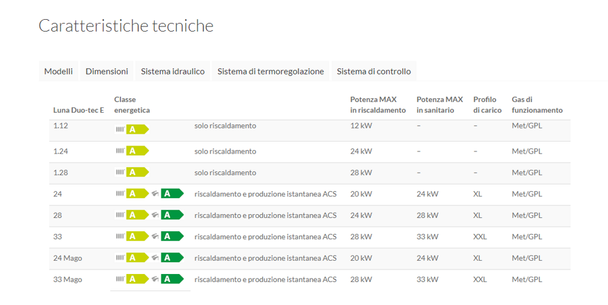The image size is (608, 305).
Task: Click dark green hot water A badge in 33 Mago row
Action: click(172, 279)
